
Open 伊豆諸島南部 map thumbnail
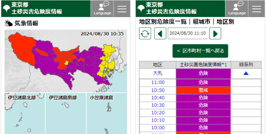pyautogui.click(x=66, y=113)
